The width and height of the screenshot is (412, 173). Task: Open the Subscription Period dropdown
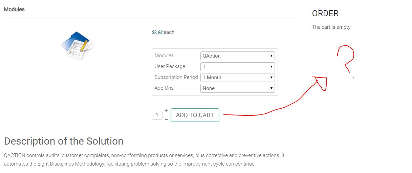click(237, 78)
